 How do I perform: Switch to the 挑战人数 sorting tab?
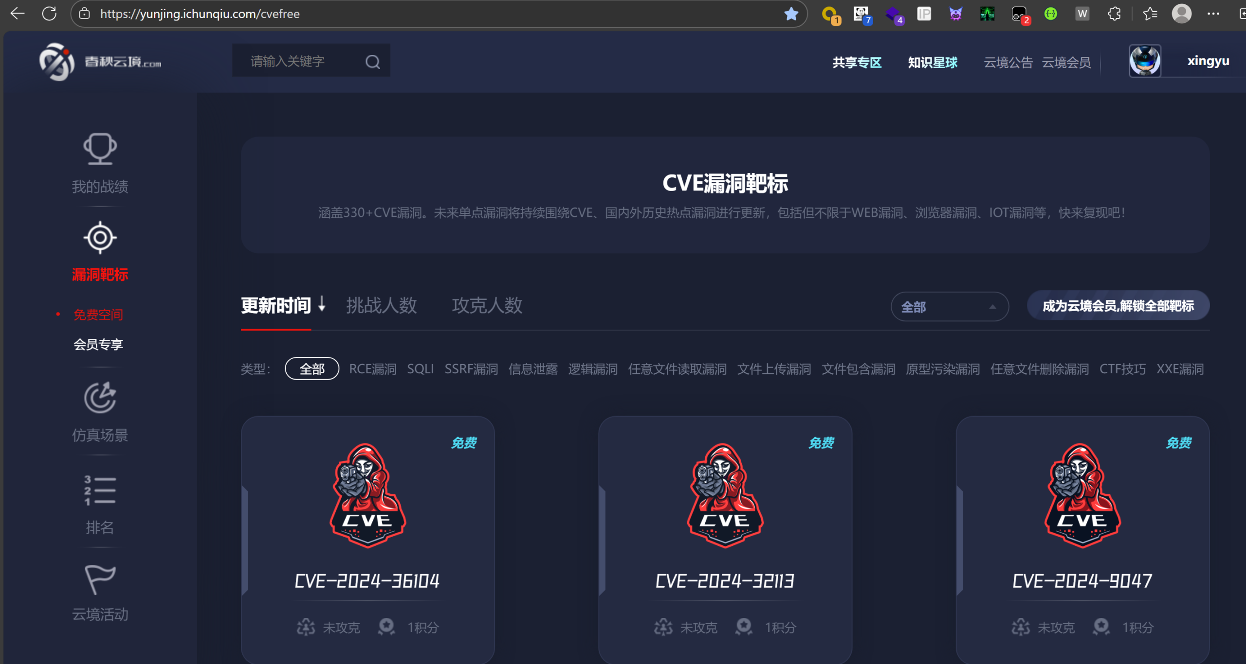coord(382,305)
